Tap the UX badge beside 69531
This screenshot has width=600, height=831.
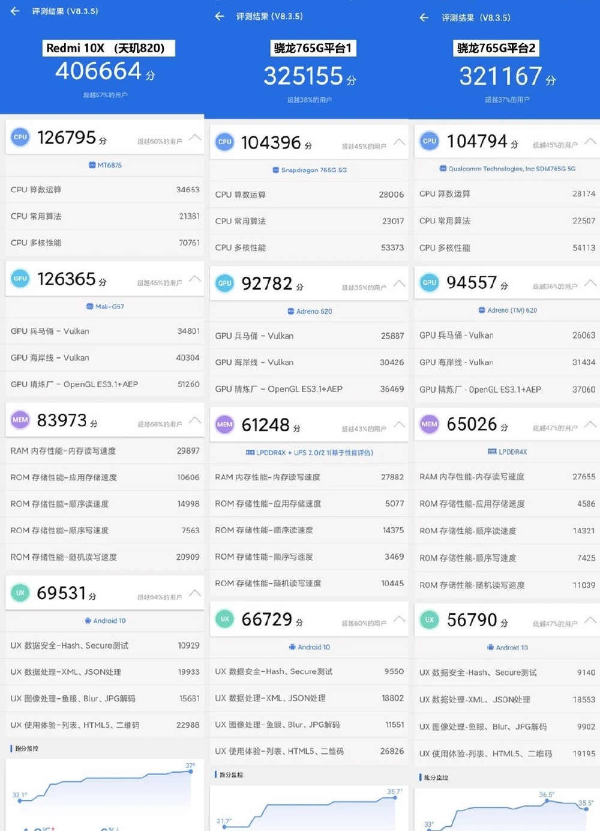click(x=20, y=593)
